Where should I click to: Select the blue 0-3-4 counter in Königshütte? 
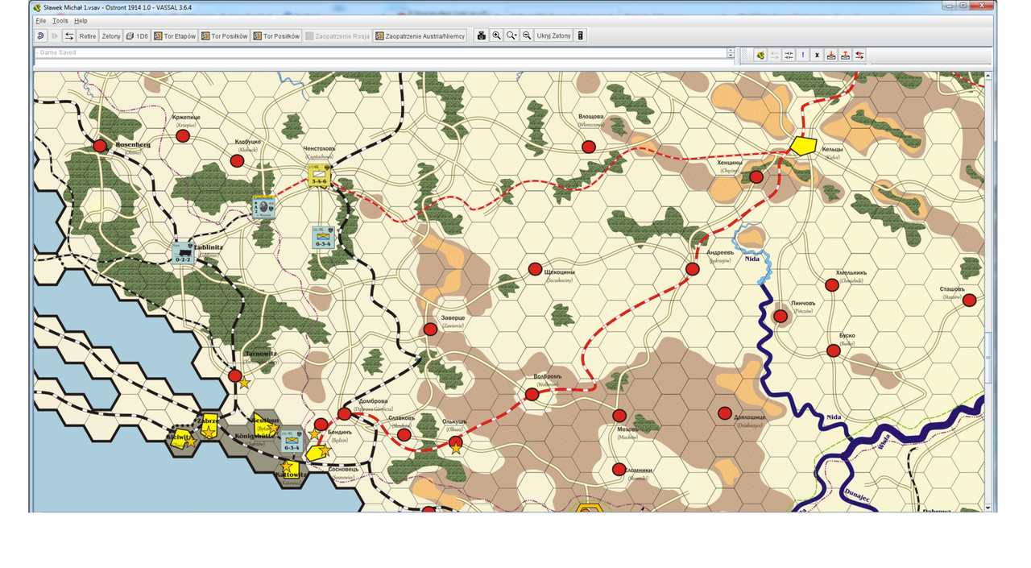click(x=291, y=441)
